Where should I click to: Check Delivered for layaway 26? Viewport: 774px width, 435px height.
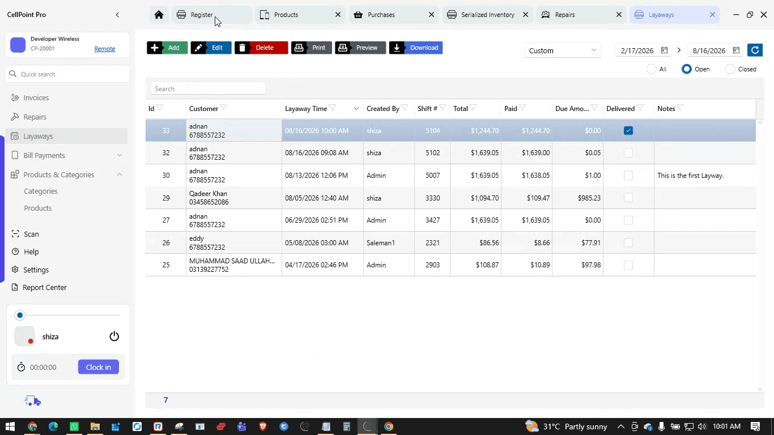coord(628,242)
